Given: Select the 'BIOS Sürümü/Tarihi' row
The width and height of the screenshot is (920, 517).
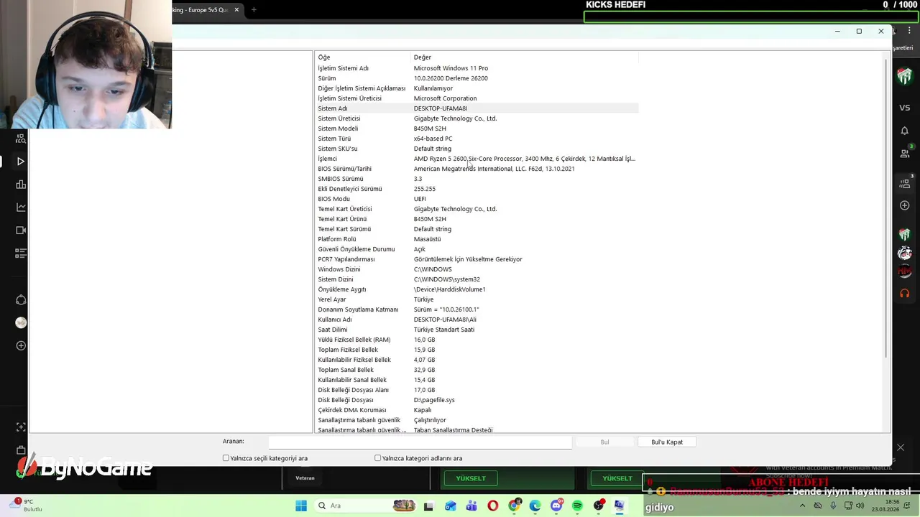Looking at the screenshot, I should pos(477,169).
